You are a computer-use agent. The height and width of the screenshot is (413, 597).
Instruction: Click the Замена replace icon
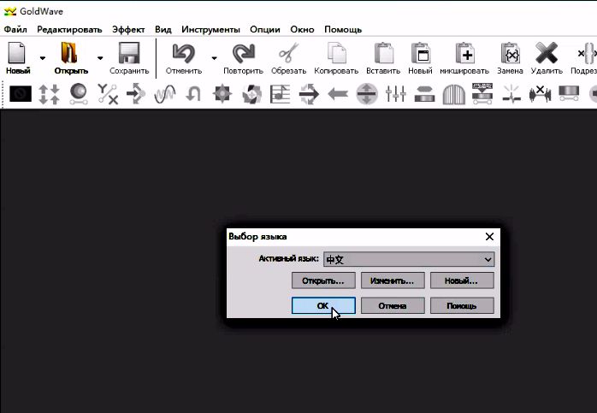(x=511, y=53)
